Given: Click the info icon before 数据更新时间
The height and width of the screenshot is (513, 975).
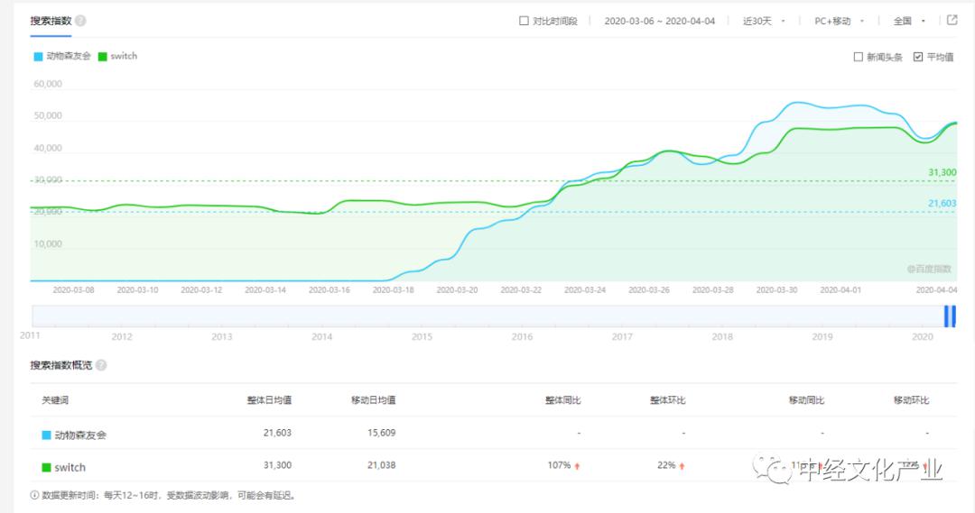Looking at the screenshot, I should click(x=35, y=496).
